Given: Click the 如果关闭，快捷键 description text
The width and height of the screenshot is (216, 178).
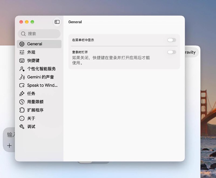Looking at the screenshot, I should coord(111,60).
